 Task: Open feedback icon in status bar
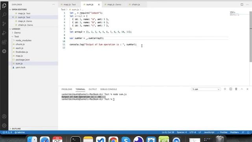(x=243, y=133)
